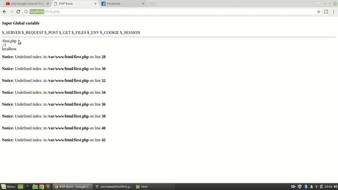The image size is (338, 190).
Task: Click the notice for line 36
Action: coord(54,104)
